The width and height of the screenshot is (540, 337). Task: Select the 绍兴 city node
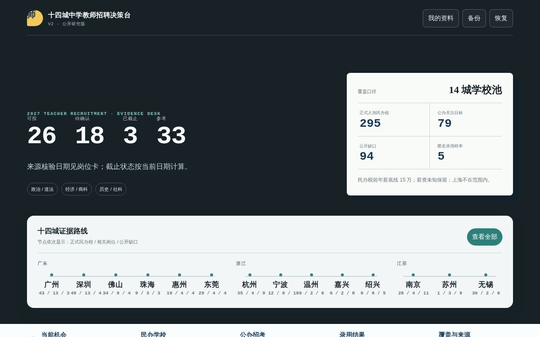coord(373,284)
